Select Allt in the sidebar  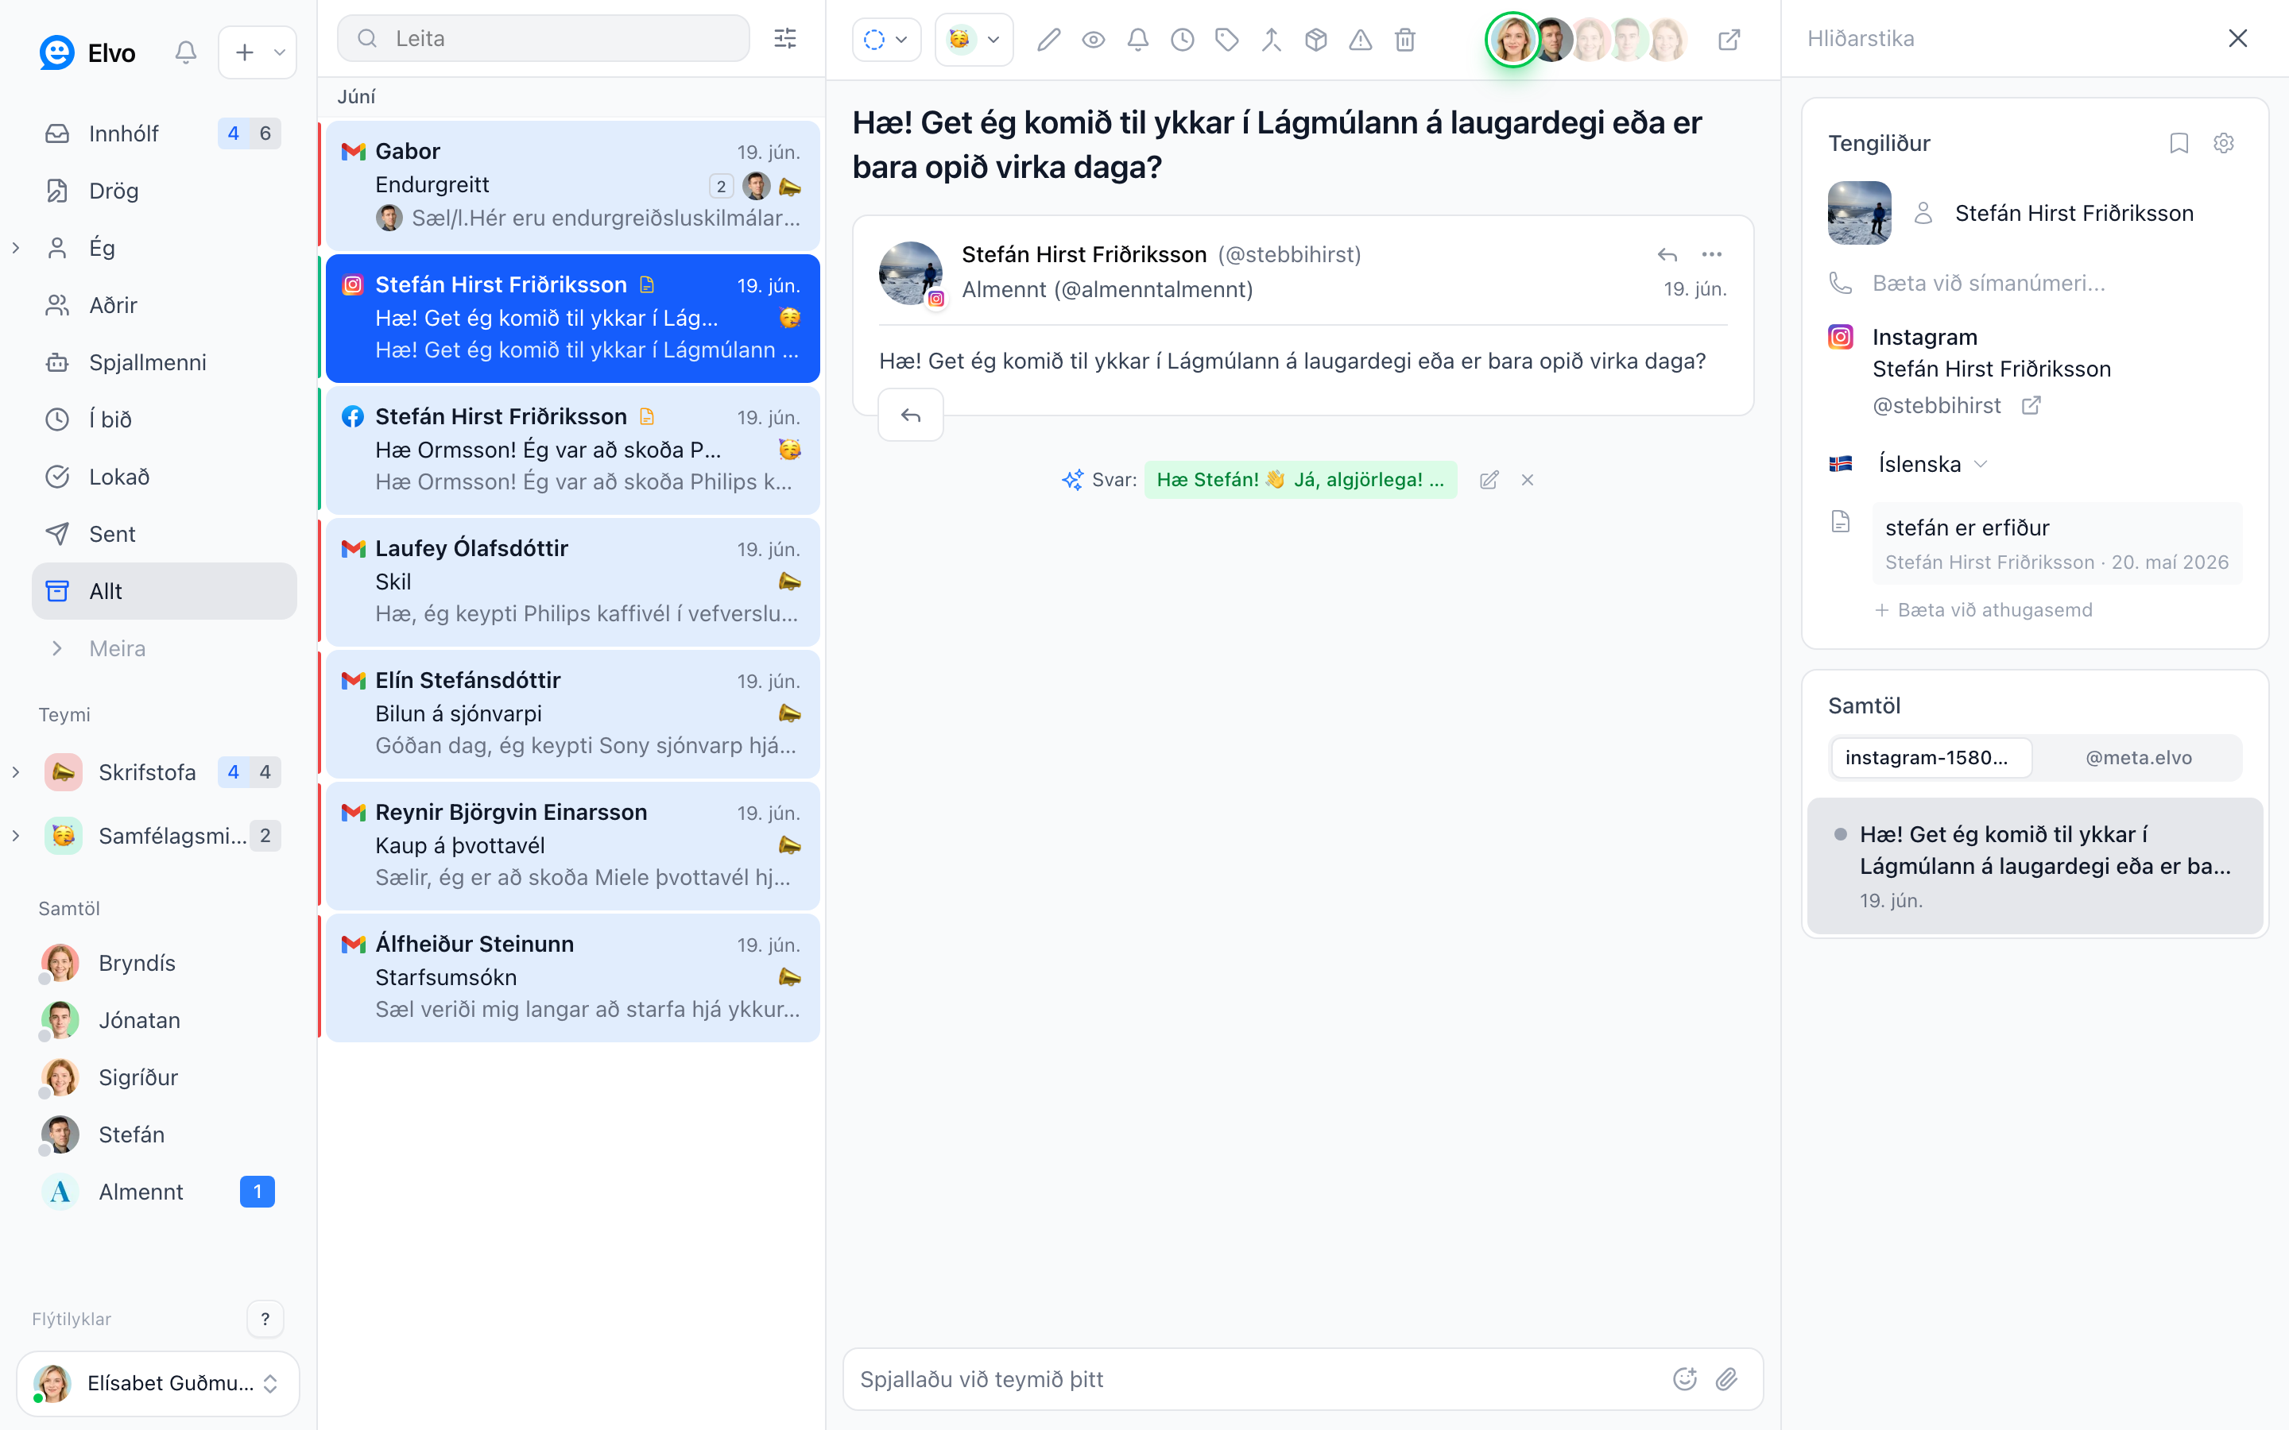pos(165,591)
